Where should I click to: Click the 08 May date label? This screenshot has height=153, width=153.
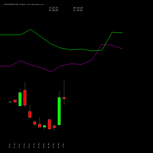coord(58,145)
